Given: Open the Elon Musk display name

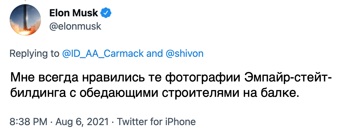Looking at the screenshot, I should 74,13.
